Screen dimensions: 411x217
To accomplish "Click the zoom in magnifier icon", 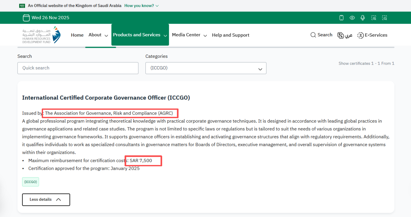I will click(x=374, y=18).
